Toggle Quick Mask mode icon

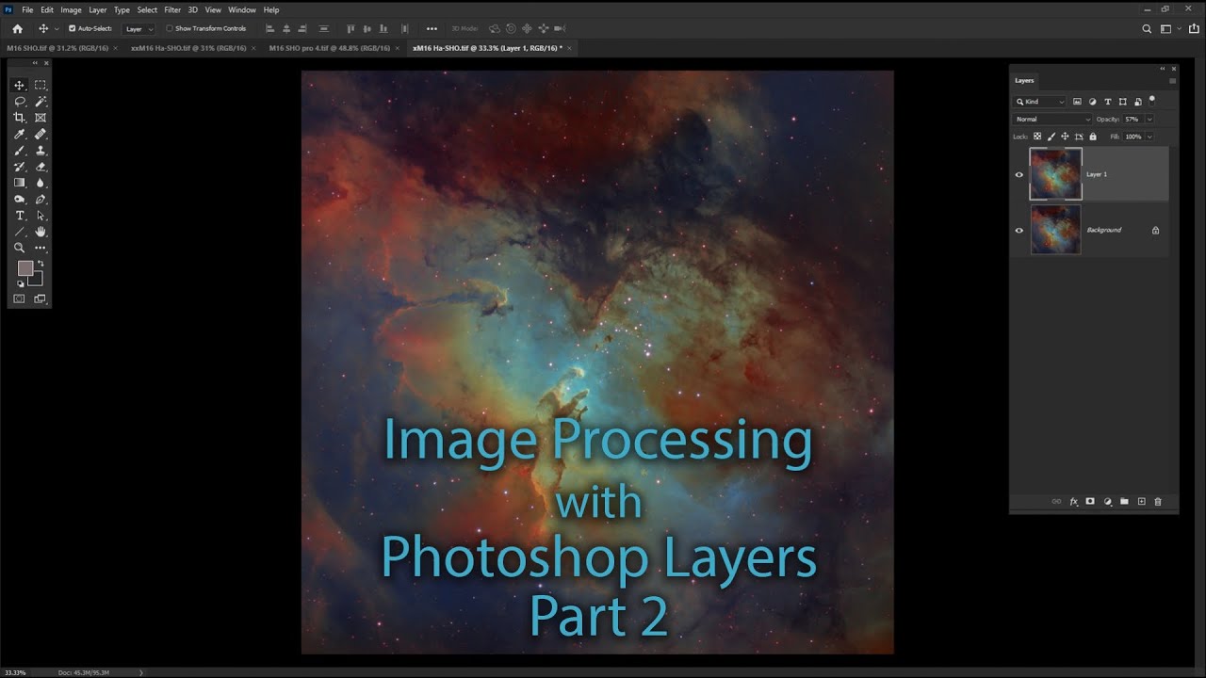pos(19,299)
